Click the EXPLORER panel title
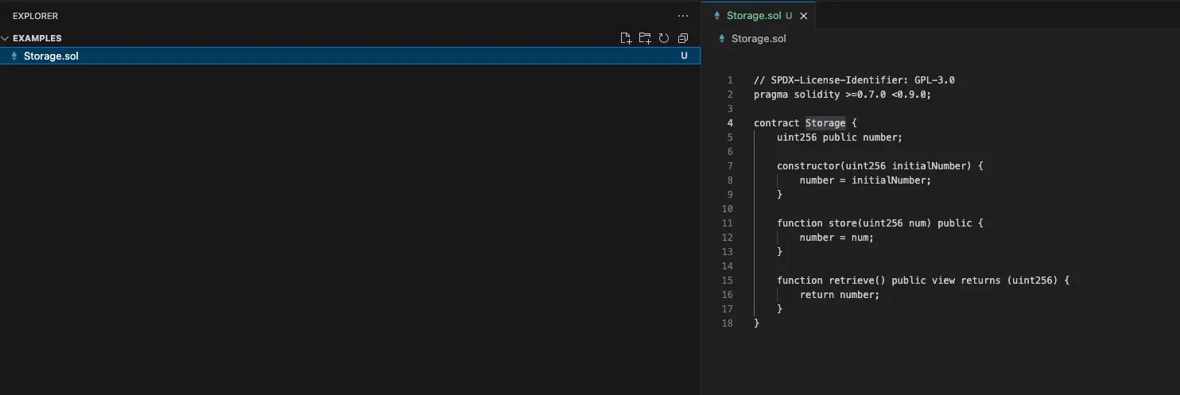The width and height of the screenshot is (1180, 395). pos(35,16)
